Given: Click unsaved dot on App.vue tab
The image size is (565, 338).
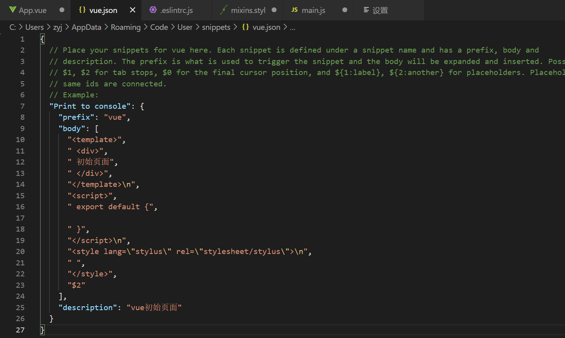Looking at the screenshot, I should (x=62, y=10).
